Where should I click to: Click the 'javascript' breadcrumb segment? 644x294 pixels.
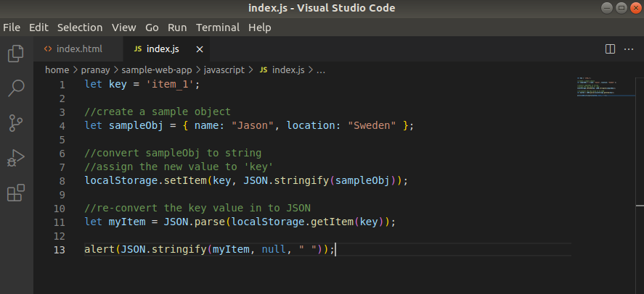(x=224, y=70)
